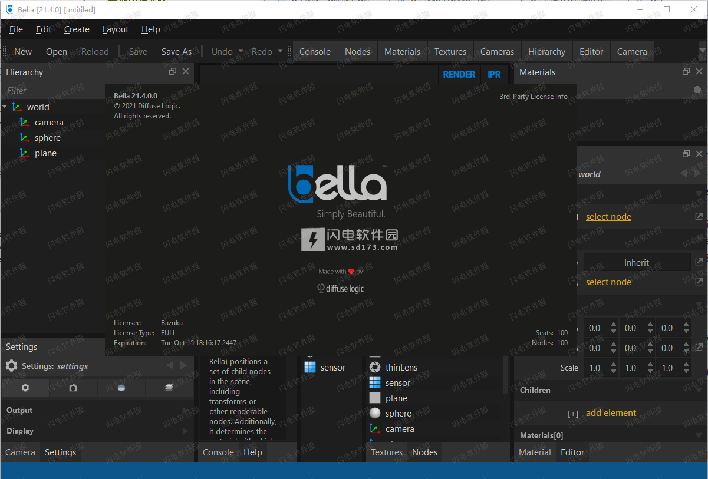This screenshot has height=479, width=708.
Task: Click the Nodes list vertical scrollbar
Action: (x=505, y=375)
